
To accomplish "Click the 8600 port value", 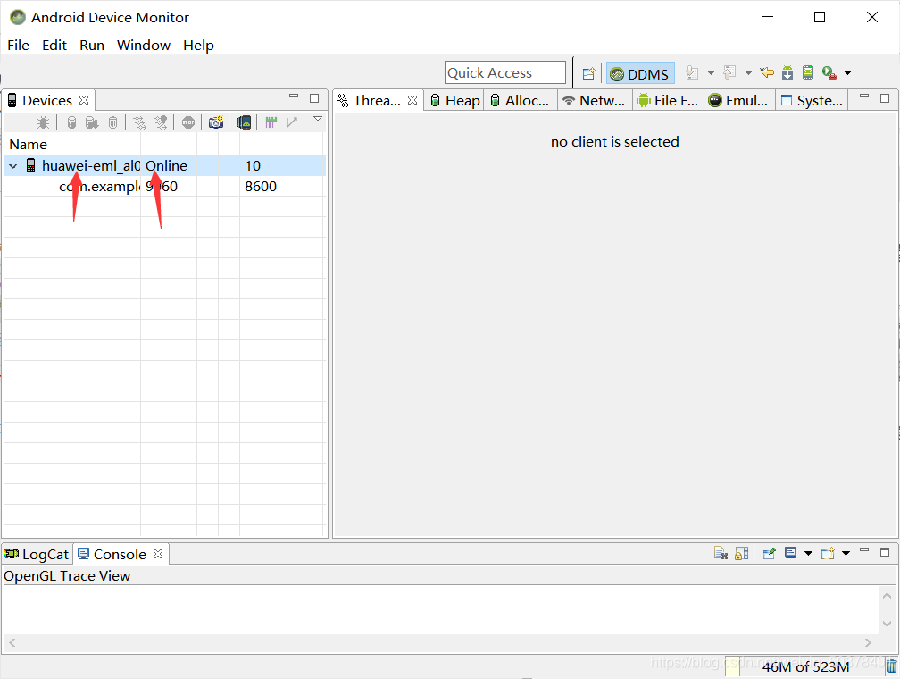I will pyautogui.click(x=261, y=187).
